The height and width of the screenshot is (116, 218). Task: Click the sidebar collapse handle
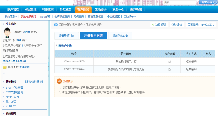coord(49,66)
